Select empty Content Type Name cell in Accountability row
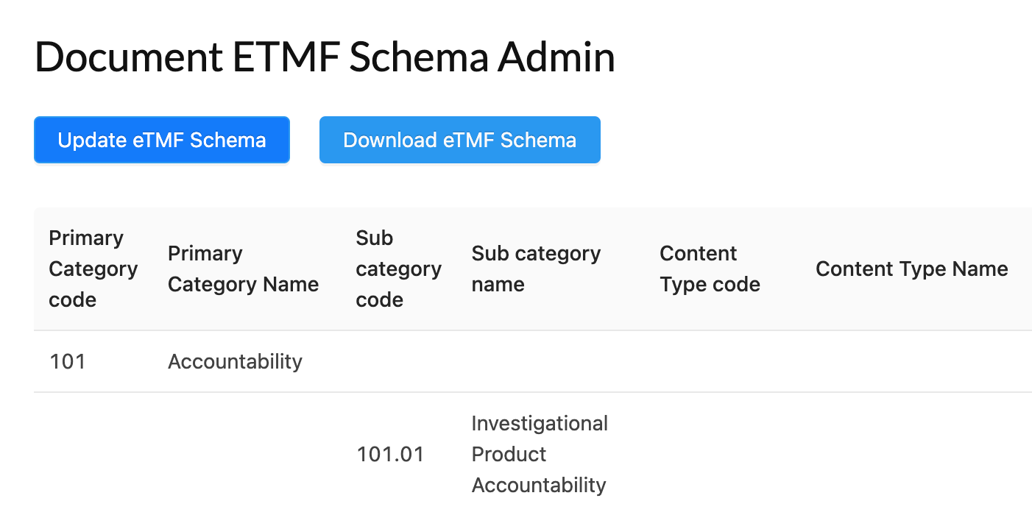Viewport: 1032px width, 515px height. coord(913,361)
